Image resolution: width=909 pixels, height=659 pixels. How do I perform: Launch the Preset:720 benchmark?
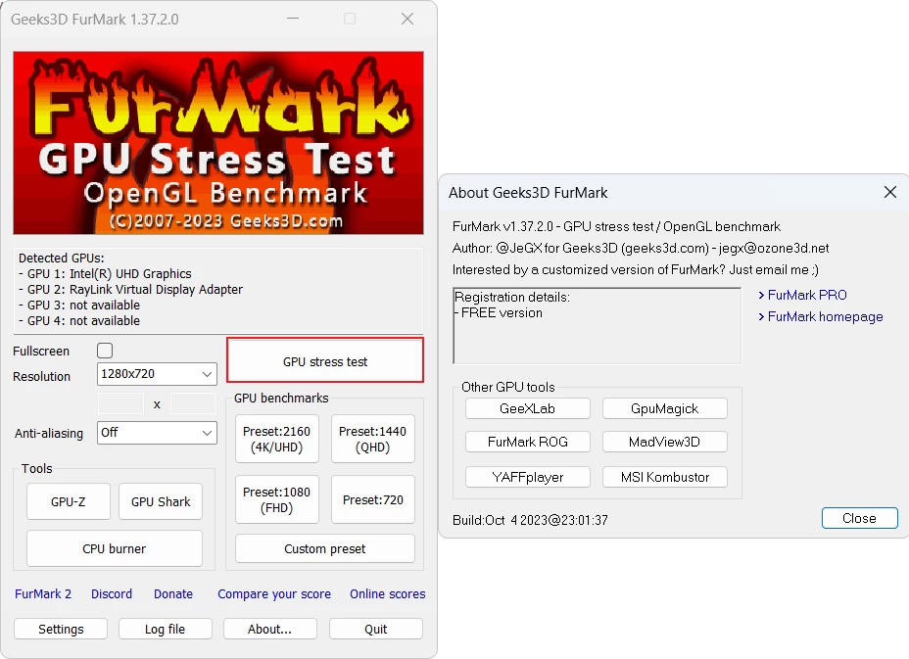click(x=373, y=499)
